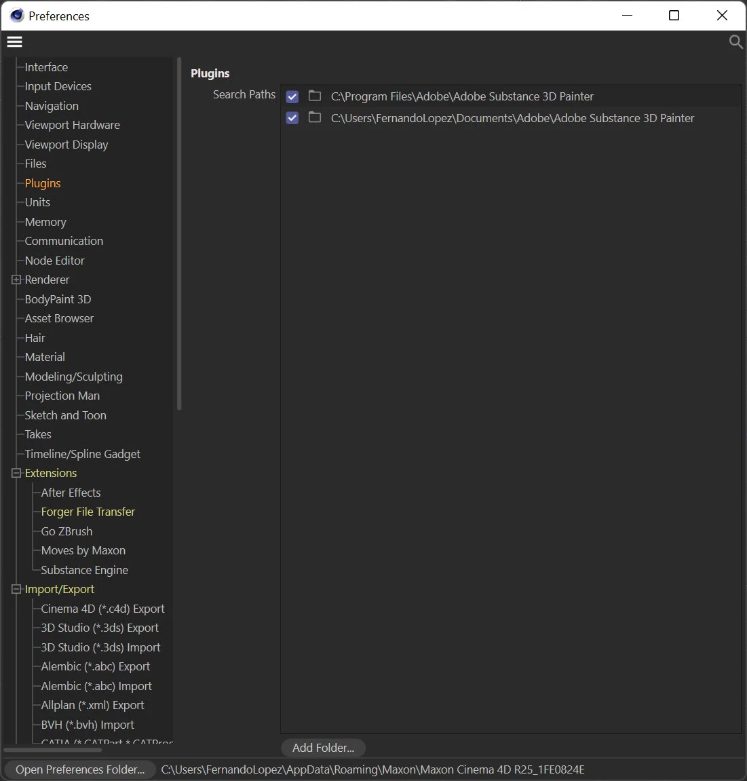The height and width of the screenshot is (781, 747).
Task: Select Asset Browser category
Action: pos(59,318)
